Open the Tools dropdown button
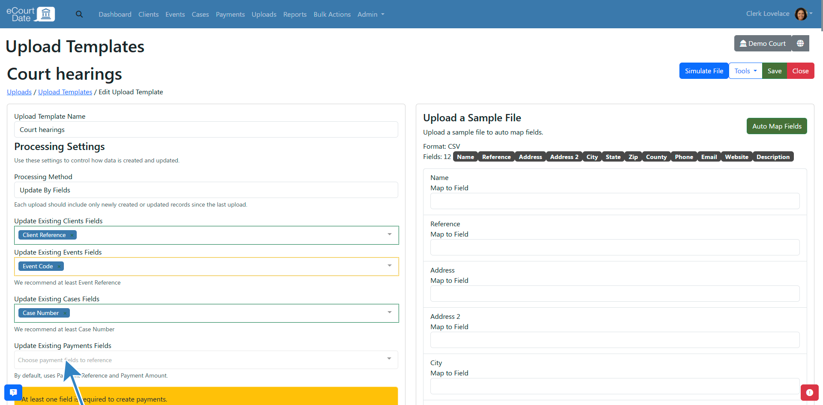This screenshot has height=405, width=823. (745, 71)
